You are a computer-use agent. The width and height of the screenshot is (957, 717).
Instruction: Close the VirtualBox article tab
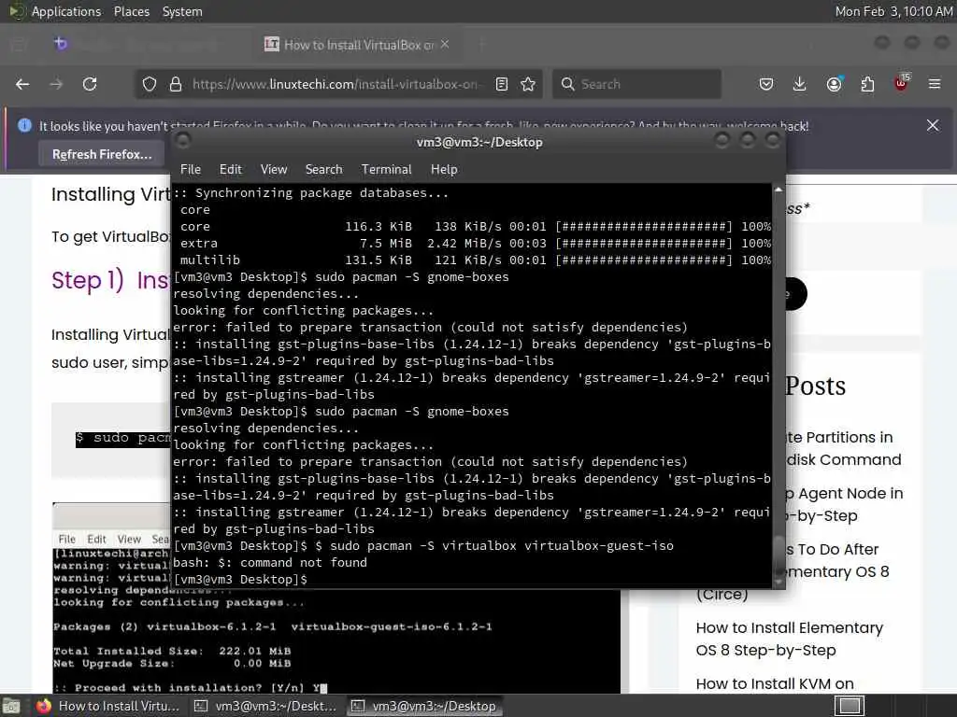pyautogui.click(x=445, y=44)
